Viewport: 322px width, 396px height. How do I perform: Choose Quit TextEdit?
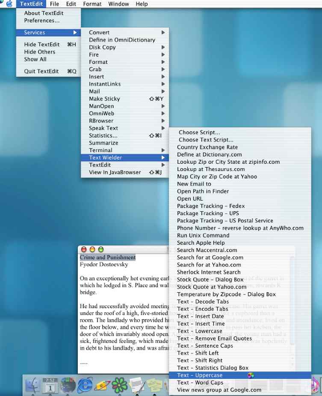click(48, 71)
